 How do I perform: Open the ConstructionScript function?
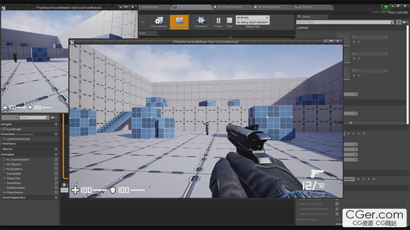(x=18, y=139)
